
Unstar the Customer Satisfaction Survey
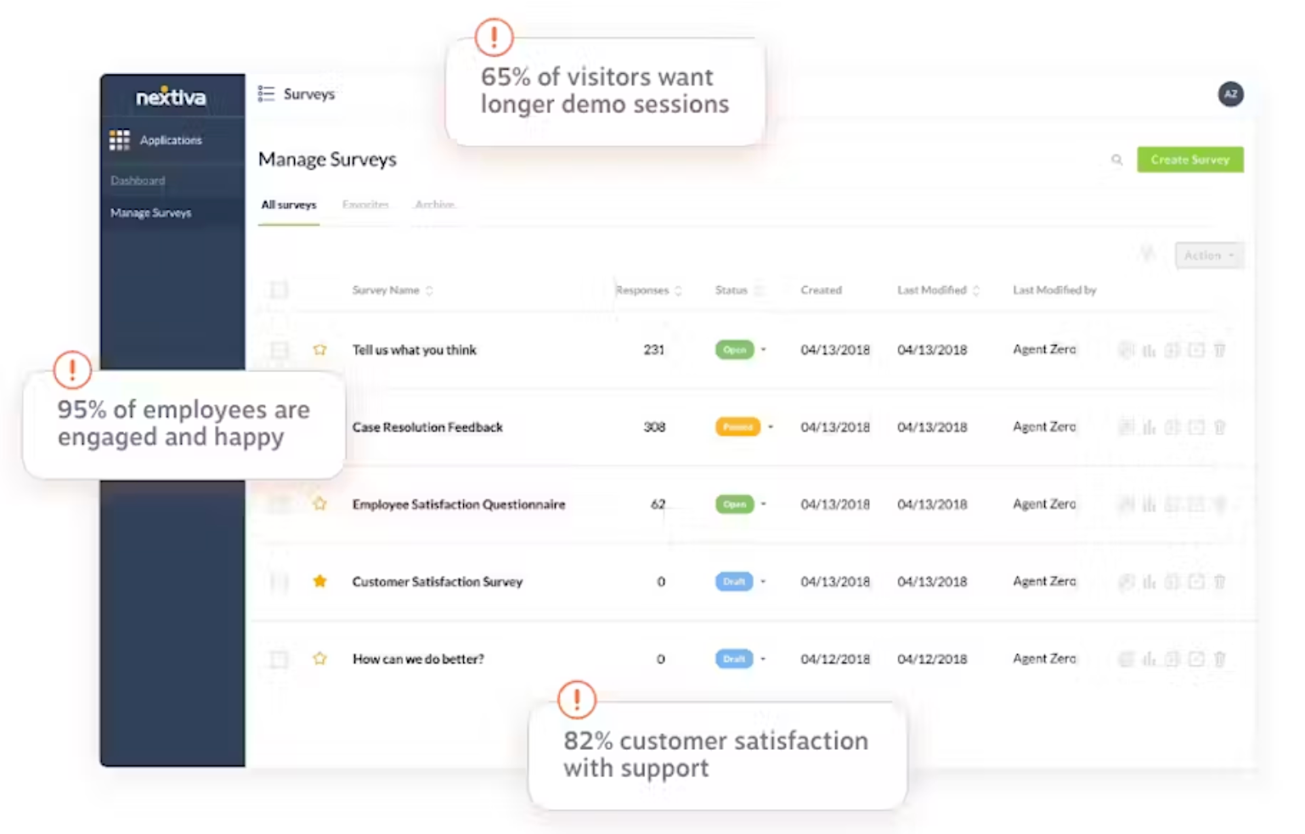pos(320,582)
